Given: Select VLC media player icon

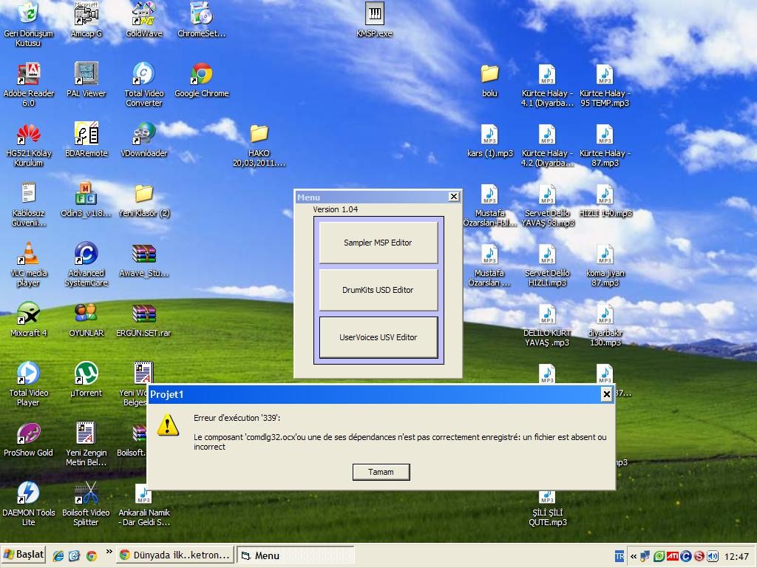Looking at the screenshot, I should click(x=28, y=254).
